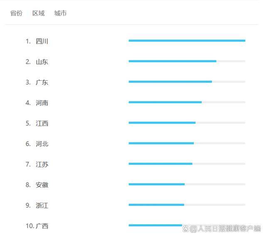
Task: Click the blue bar for 山东
Action: click(x=172, y=61)
